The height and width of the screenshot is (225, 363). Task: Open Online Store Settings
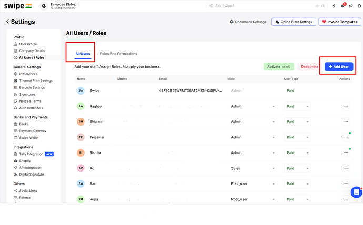(x=294, y=22)
